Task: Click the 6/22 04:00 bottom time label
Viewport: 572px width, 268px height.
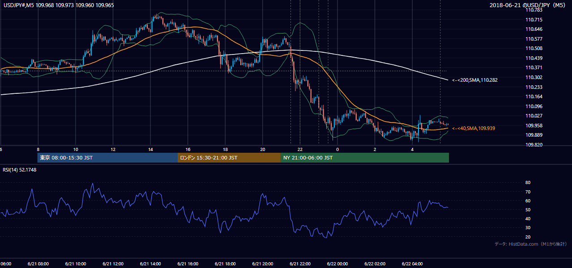Action: (412, 264)
